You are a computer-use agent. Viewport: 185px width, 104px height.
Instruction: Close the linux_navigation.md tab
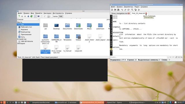129,13
